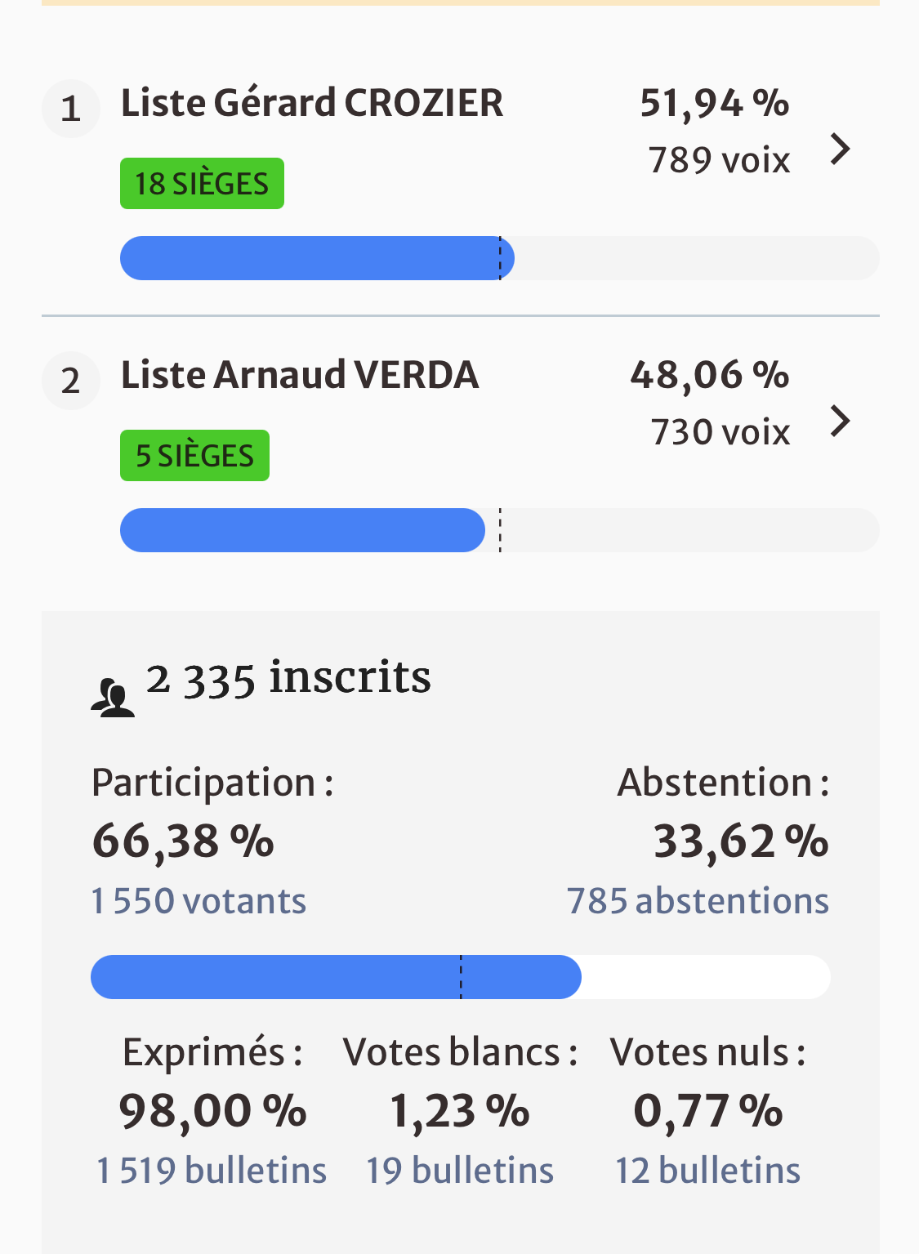Select the 785 abstentions text

click(x=698, y=901)
